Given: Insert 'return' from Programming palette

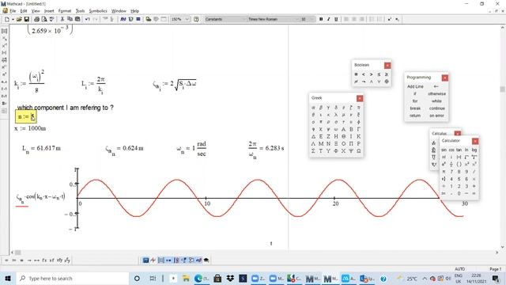Looking at the screenshot, I should click(415, 116).
